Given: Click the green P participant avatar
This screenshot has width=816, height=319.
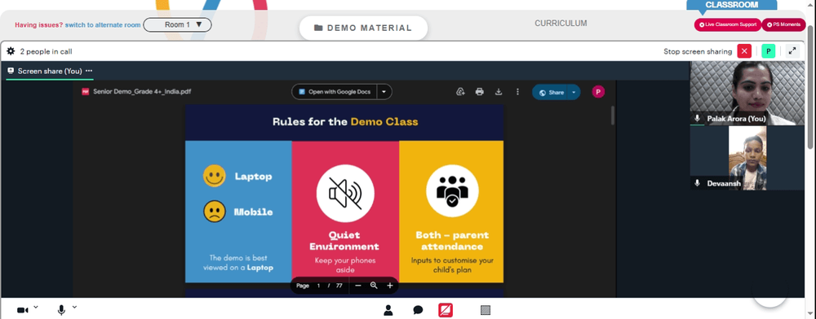Looking at the screenshot, I should click(768, 51).
